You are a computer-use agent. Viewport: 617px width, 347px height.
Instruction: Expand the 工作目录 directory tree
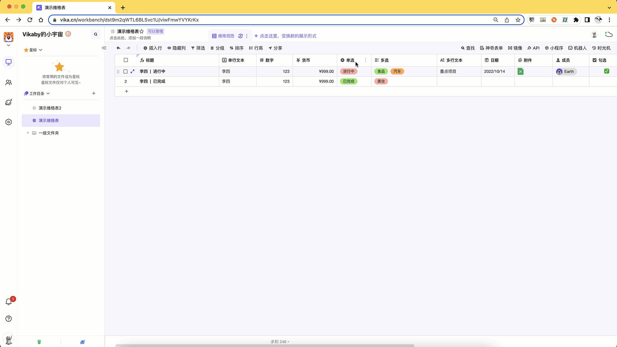coord(48,93)
